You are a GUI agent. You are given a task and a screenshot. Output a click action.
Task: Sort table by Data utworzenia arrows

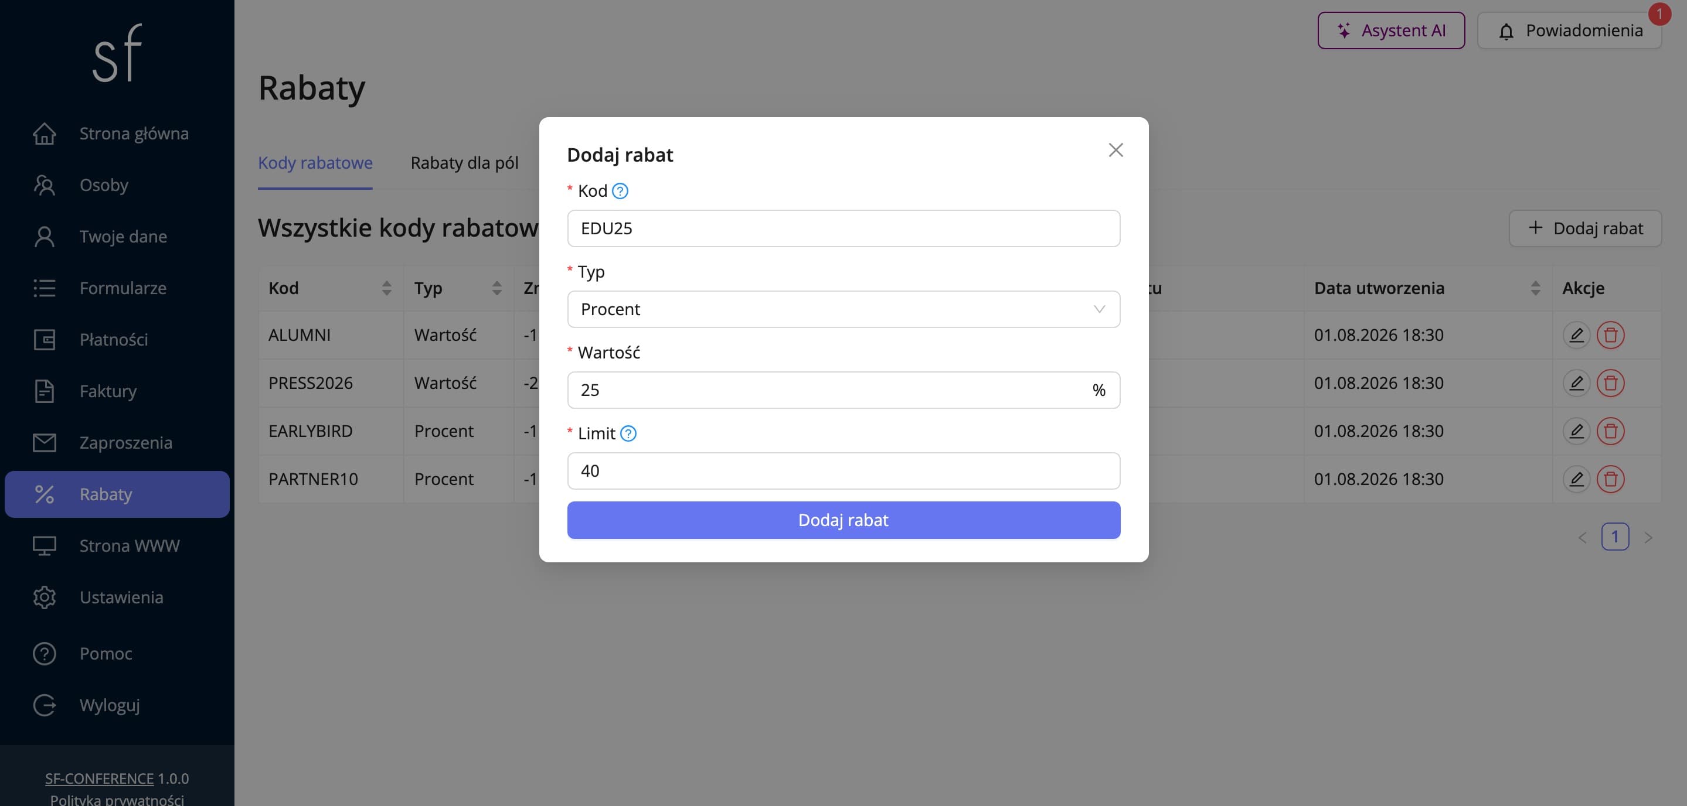coord(1535,289)
